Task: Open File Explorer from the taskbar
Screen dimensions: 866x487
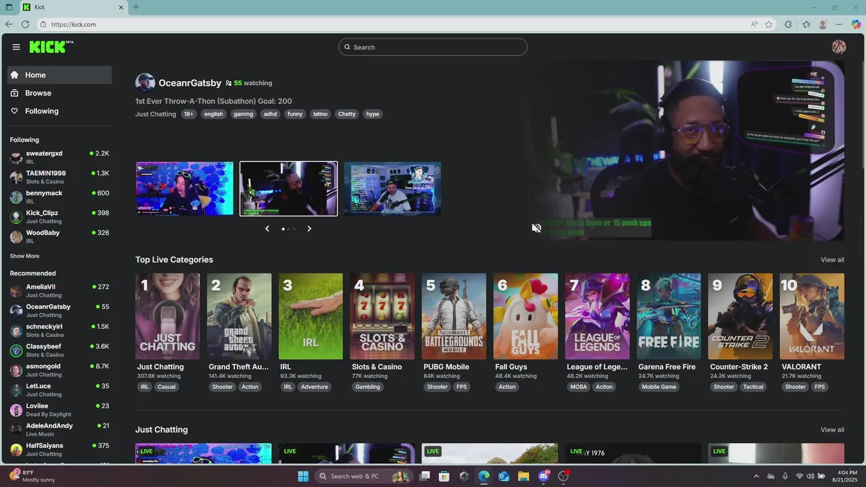Action: [x=524, y=476]
